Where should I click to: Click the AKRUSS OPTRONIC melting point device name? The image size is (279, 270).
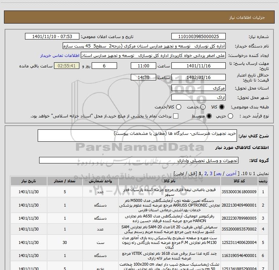click(x=170, y=205)
